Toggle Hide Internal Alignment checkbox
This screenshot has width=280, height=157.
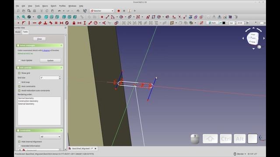19,142
